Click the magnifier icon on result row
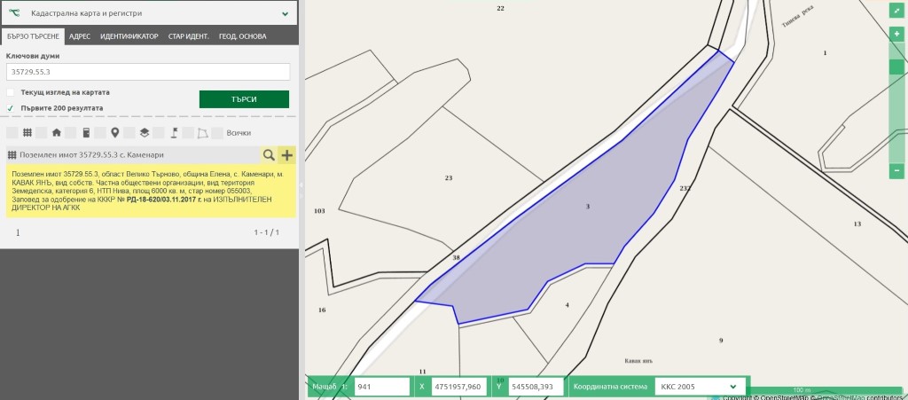This screenshot has width=908, height=400. coord(268,155)
